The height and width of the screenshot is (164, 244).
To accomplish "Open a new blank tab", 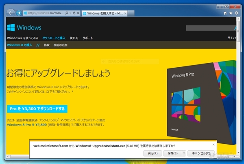I will tap(131, 13).
